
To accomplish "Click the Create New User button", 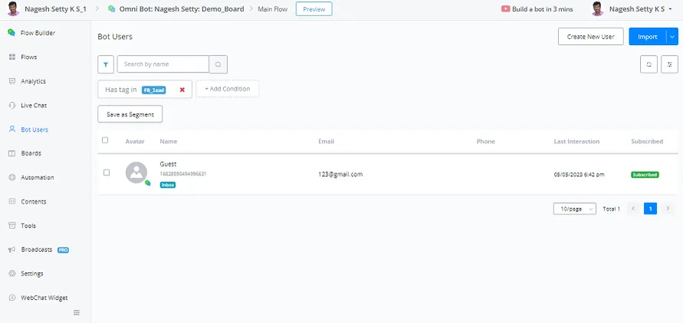I will [591, 37].
